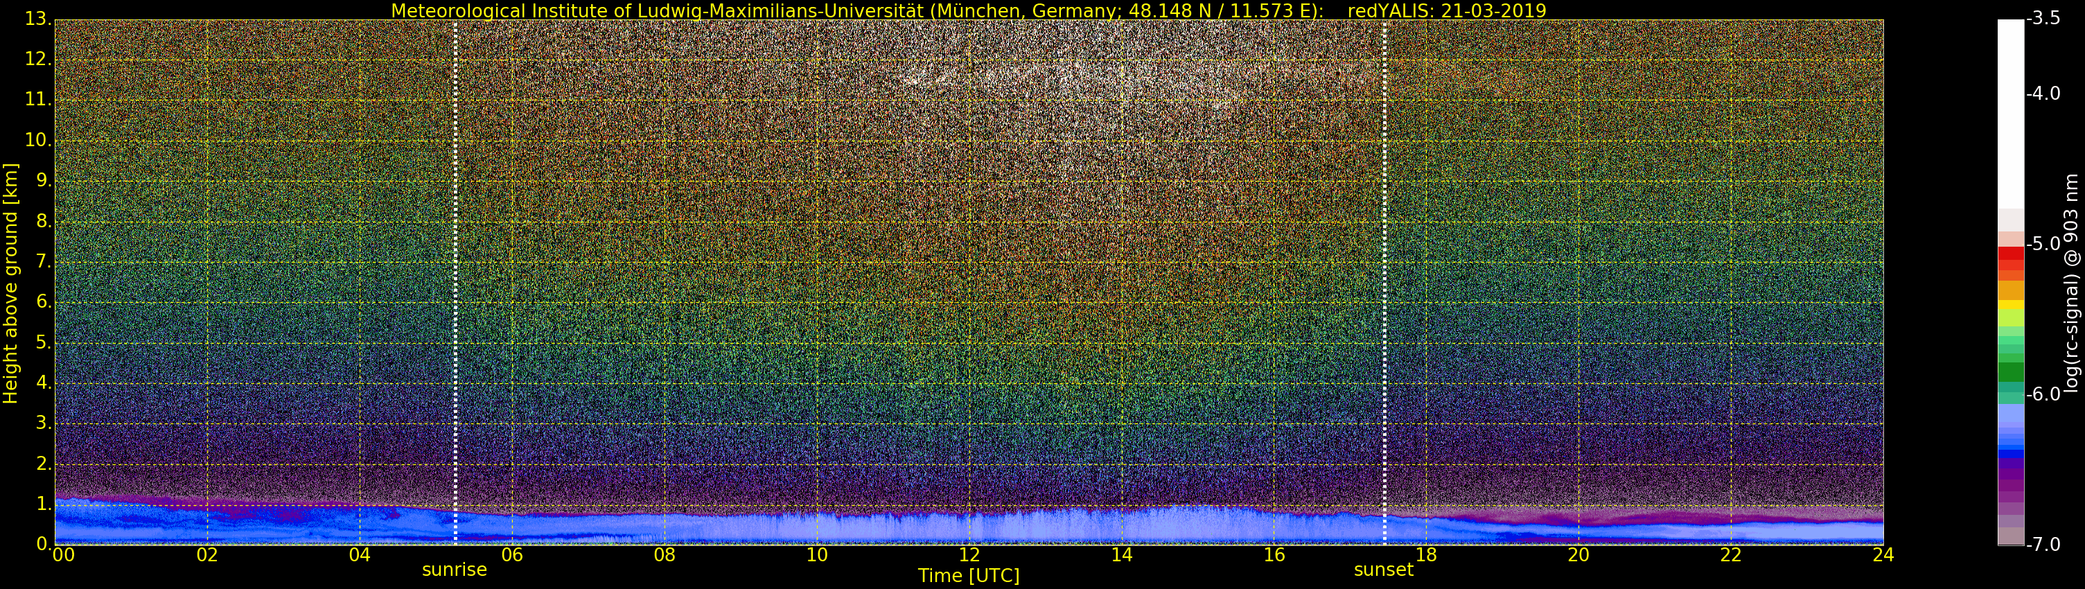Screen dimensions: 2085x589
Task: Click the '9.' height axis tick label
Action: tap(44, 180)
